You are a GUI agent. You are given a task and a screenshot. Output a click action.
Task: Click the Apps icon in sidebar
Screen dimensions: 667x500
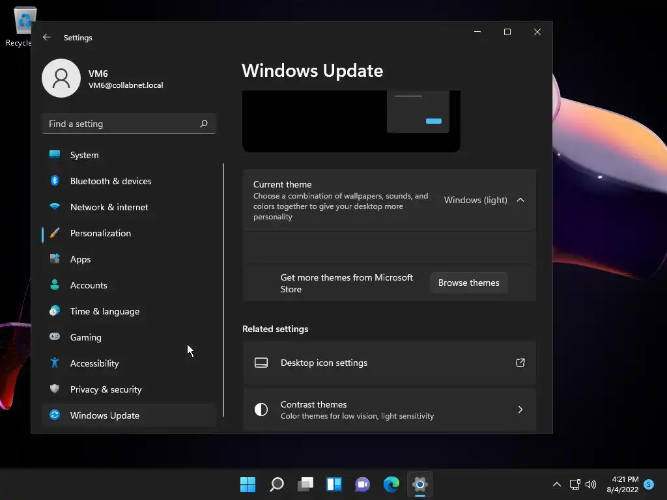click(55, 259)
